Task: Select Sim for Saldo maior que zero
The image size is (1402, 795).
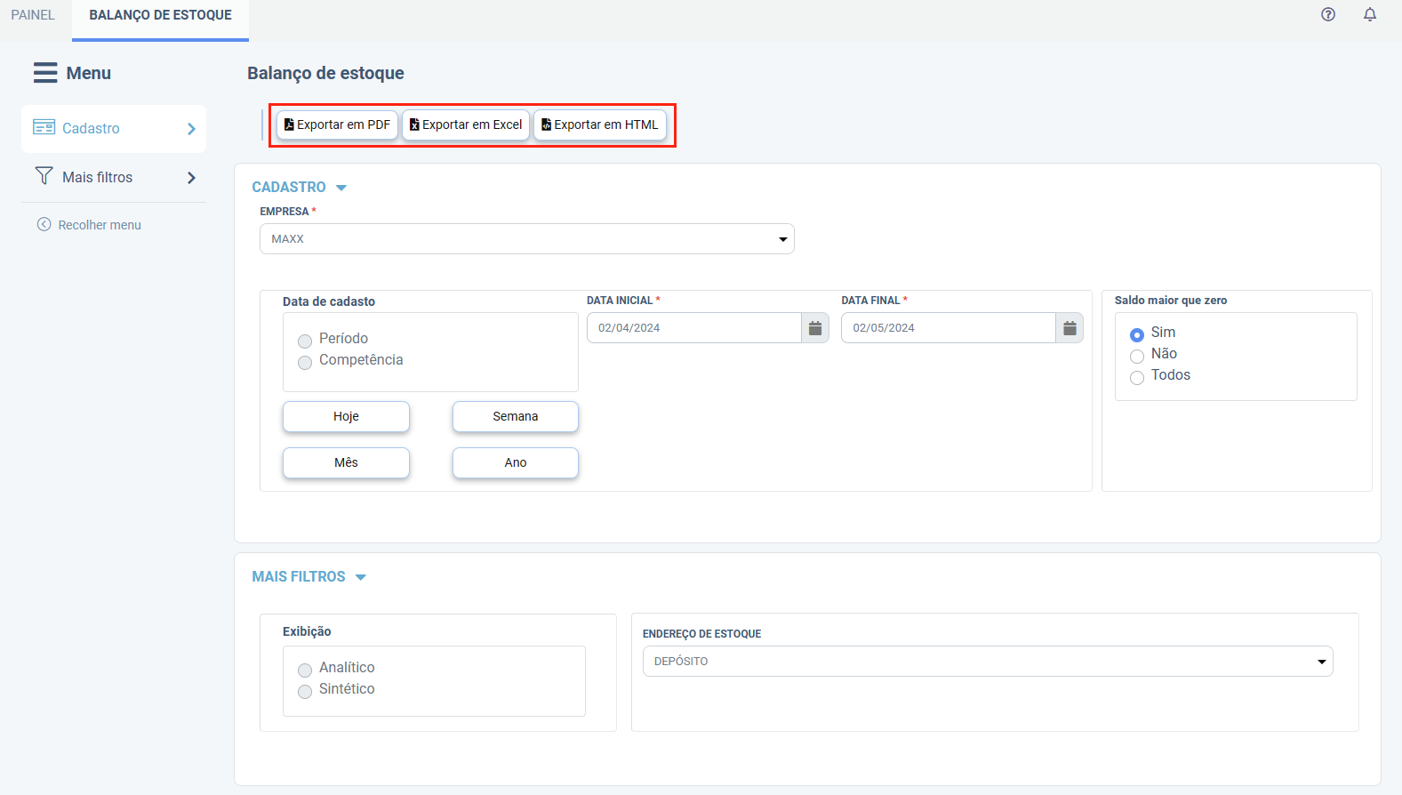Action: click(x=1137, y=335)
